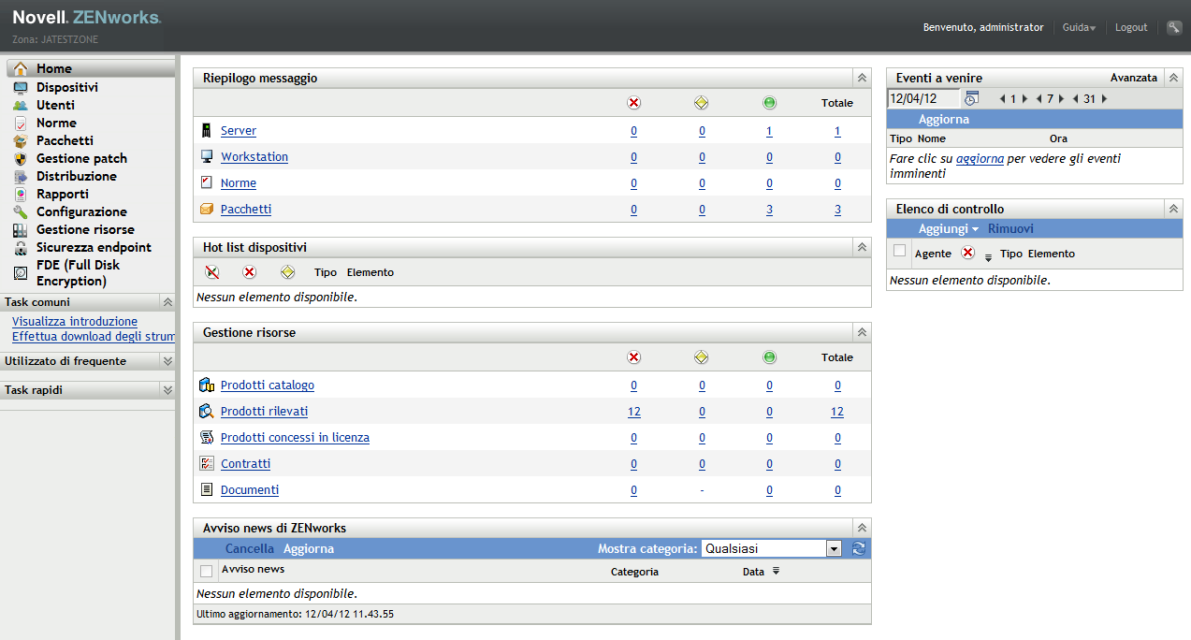The height and width of the screenshot is (640, 1191).
Task: Open the Visualizza introduzione link
Action: click(x=74, y=321)
